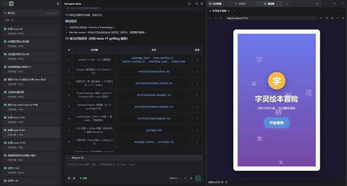
Task: Open the src/main.ts link
Action: click(166, 142)
